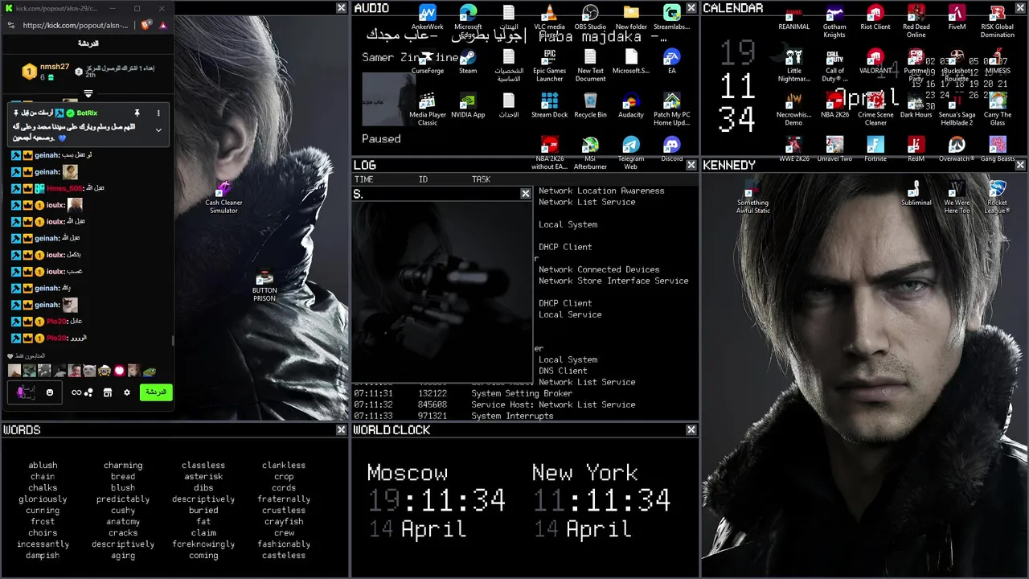Close the AUDIO panel
Screen dimensions: 1029x579
click(x=691, y=8)
